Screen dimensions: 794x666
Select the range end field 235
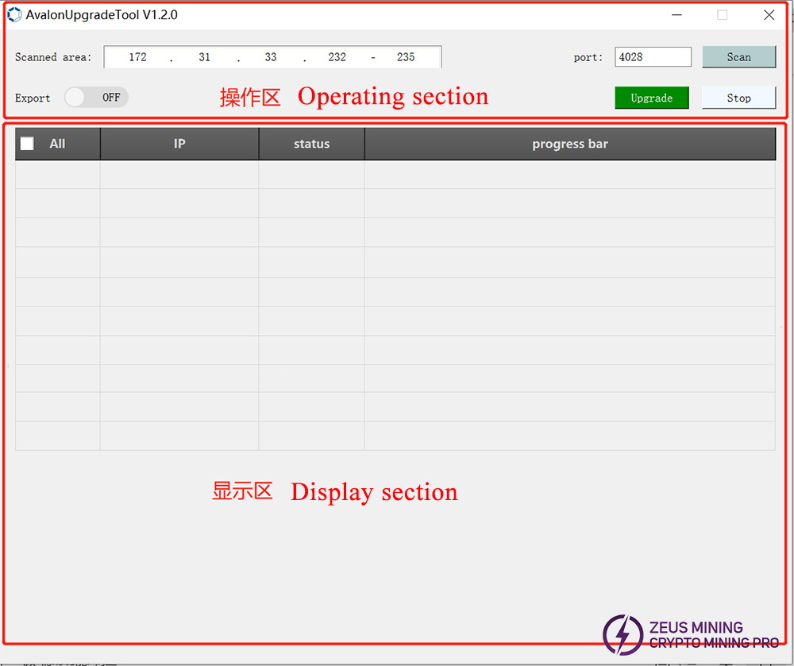[x=406, y=57]
